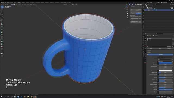Switch to the Modeling workspace tab
The width and height of the screenshot is (174, 98).
click(x=23, y=2)
